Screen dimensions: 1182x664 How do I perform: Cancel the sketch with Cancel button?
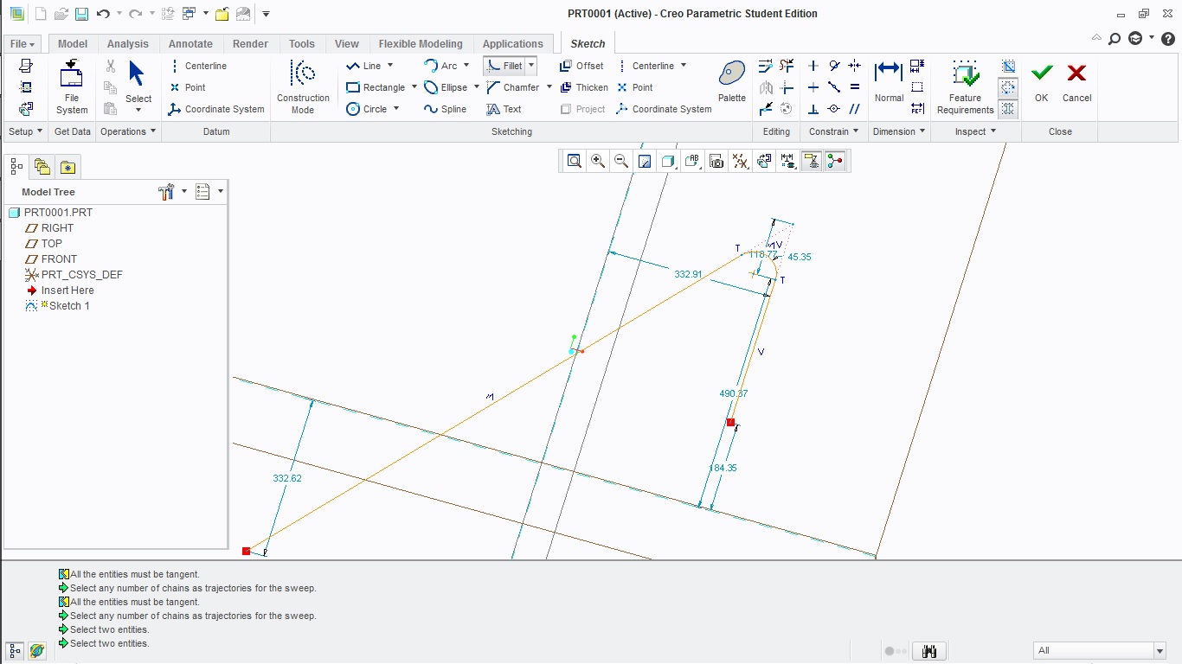(1076, 82)
